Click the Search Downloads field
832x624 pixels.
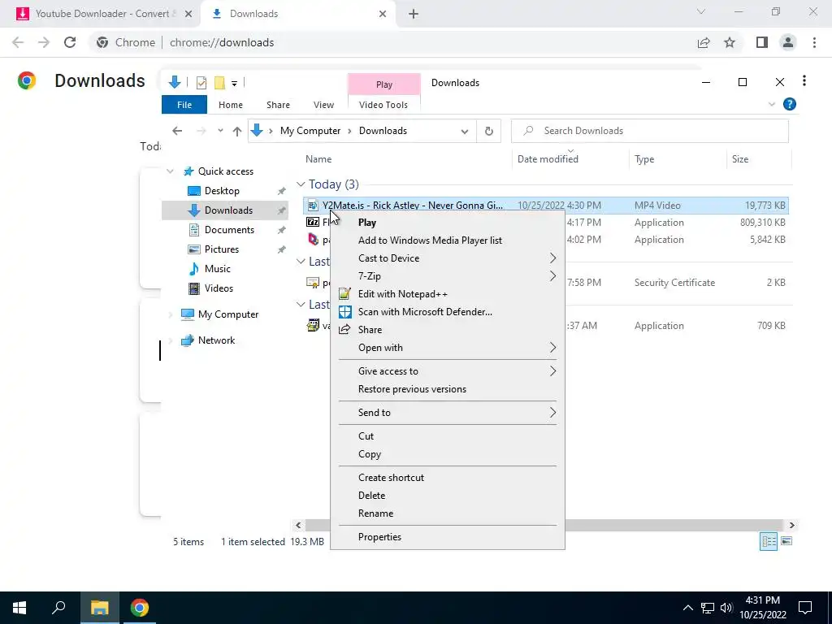click(649, 131)
